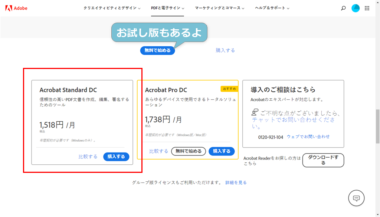
Task: Click 購入する in Acrobat Standard DC card
Action: [116, 157]
